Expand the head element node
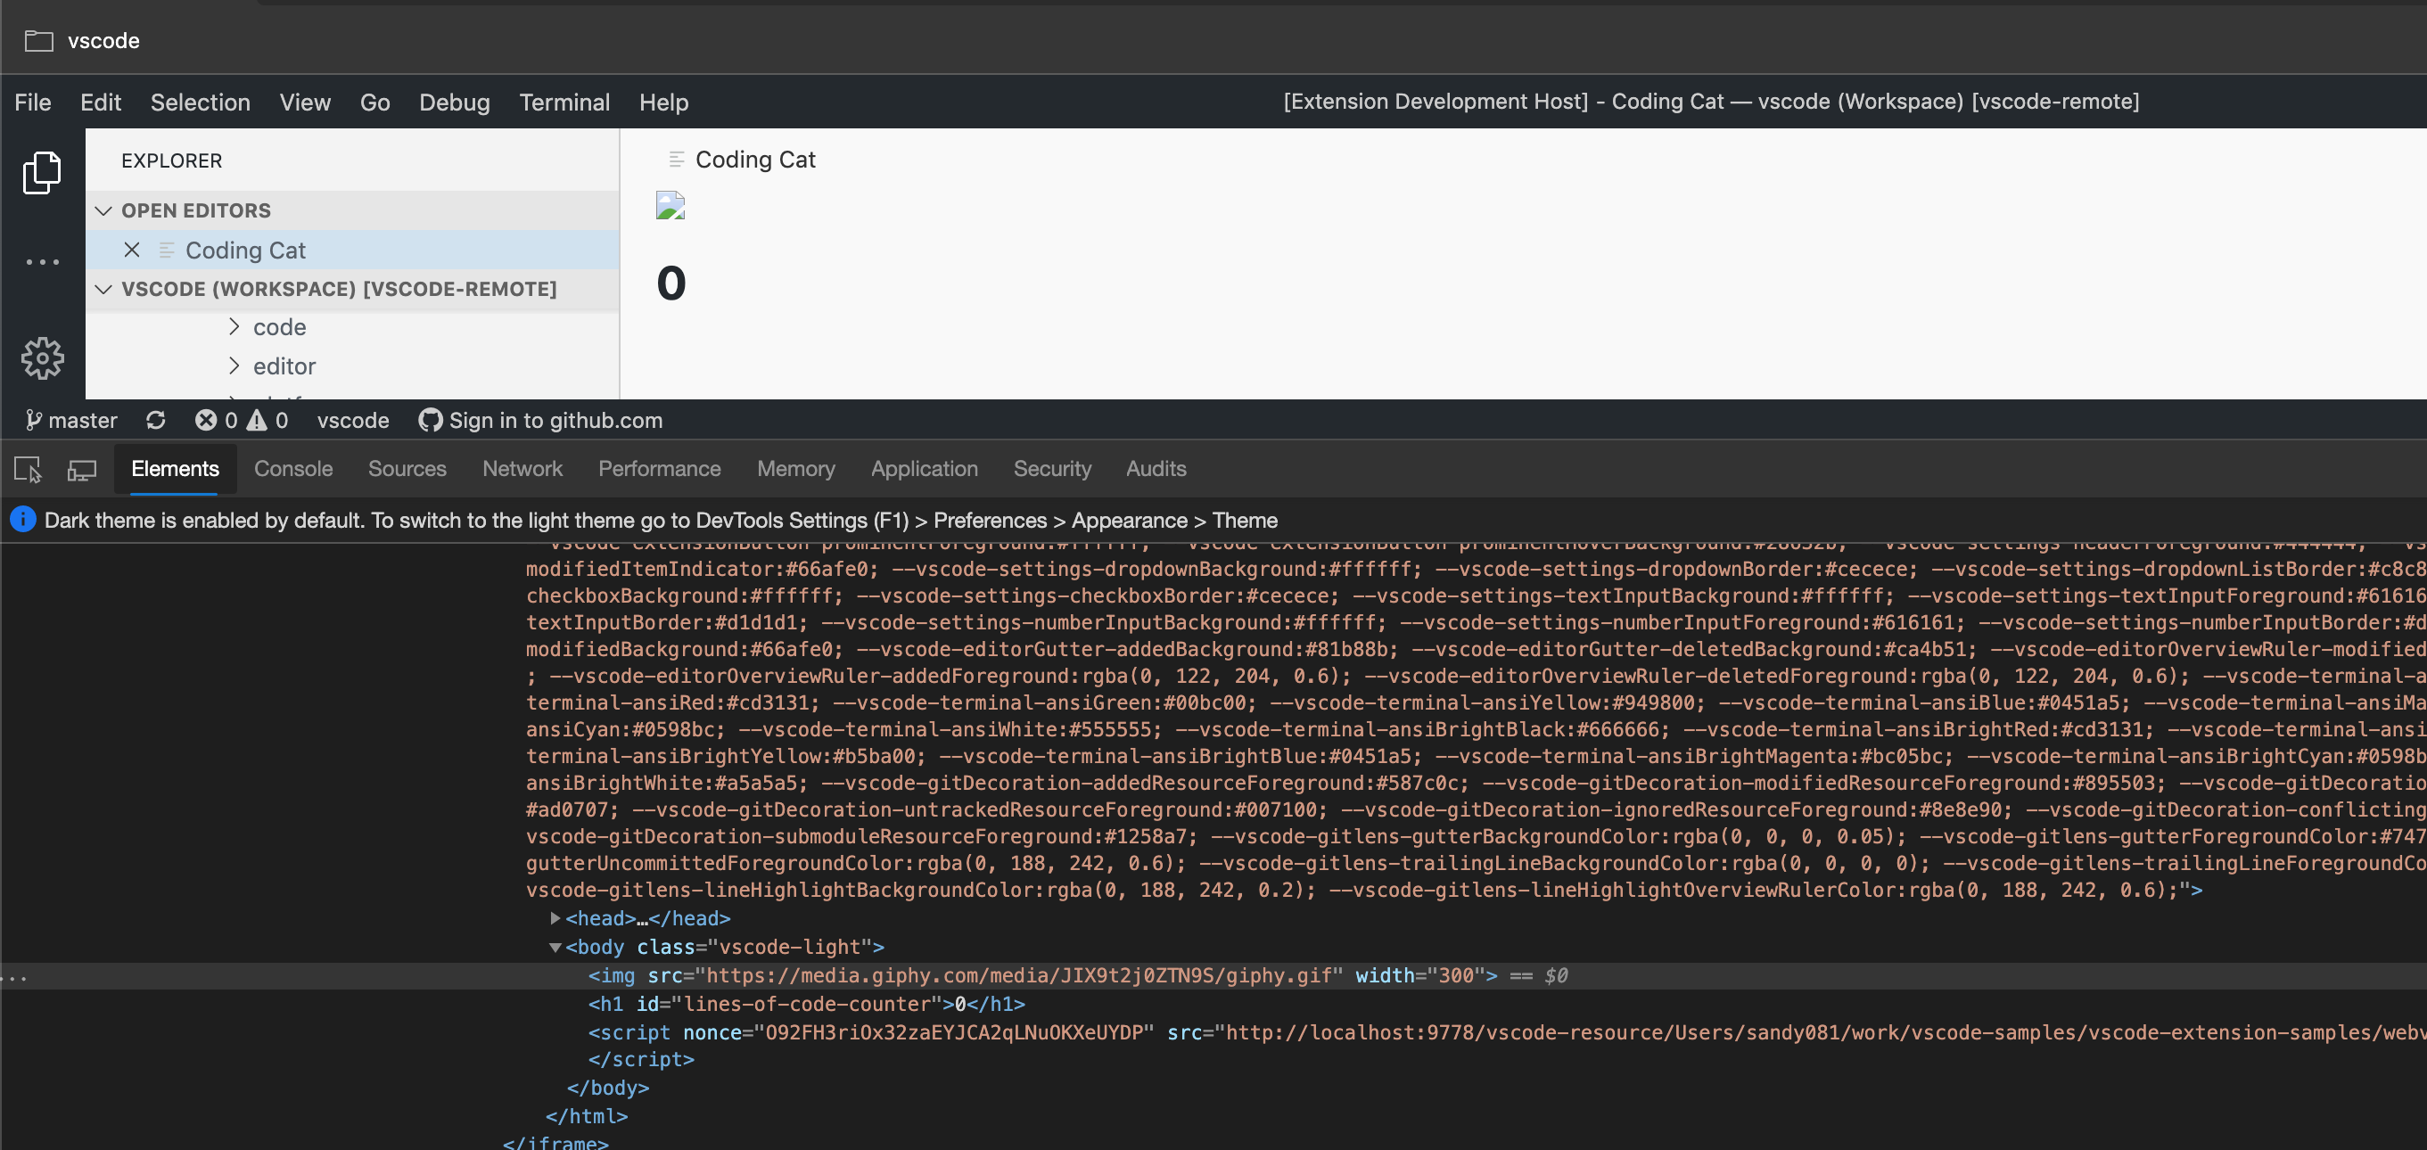Viewport: 2427px width, 1150px height. pyautogui.click(x=555, y=917)
